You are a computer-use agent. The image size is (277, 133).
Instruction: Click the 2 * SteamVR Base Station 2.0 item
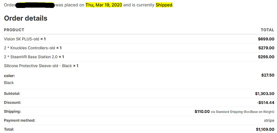click(x=31, y=57)
